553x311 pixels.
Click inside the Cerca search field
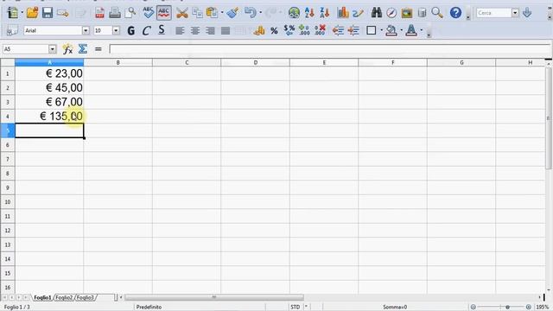(x=493, y=13)
